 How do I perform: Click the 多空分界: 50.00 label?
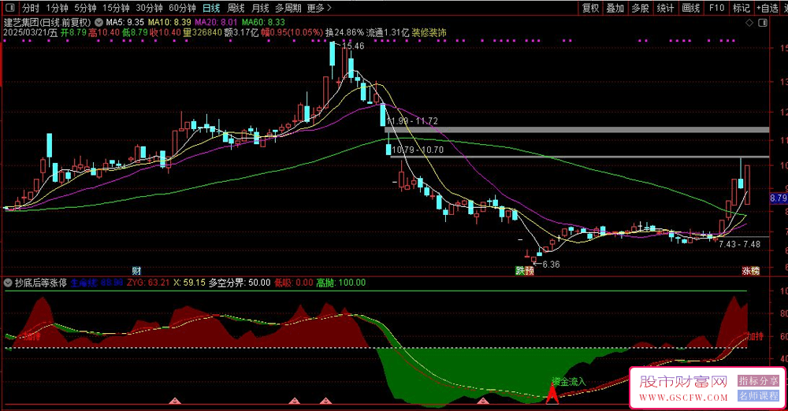[240, 283]
